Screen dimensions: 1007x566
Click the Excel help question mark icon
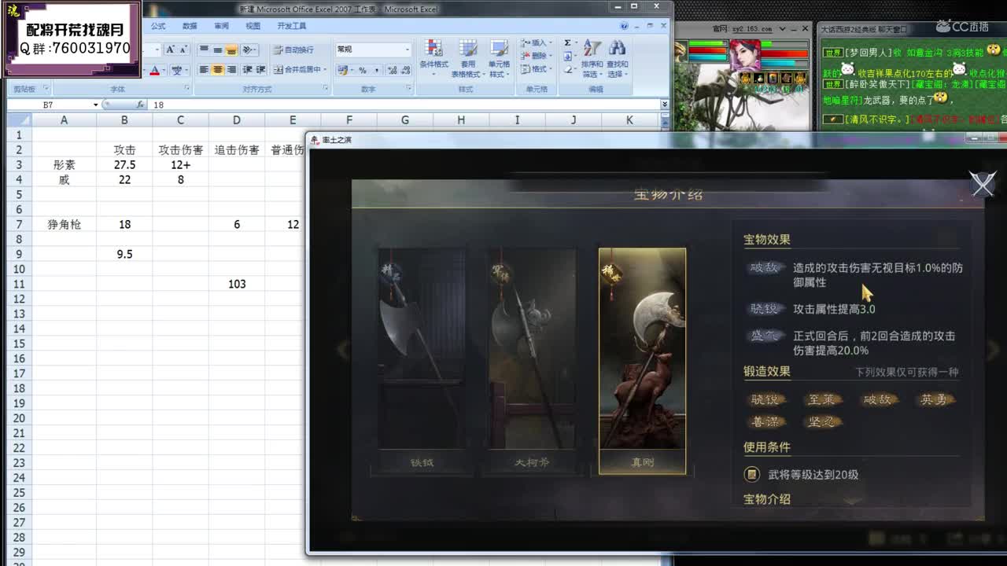click(x=624, y=26)
